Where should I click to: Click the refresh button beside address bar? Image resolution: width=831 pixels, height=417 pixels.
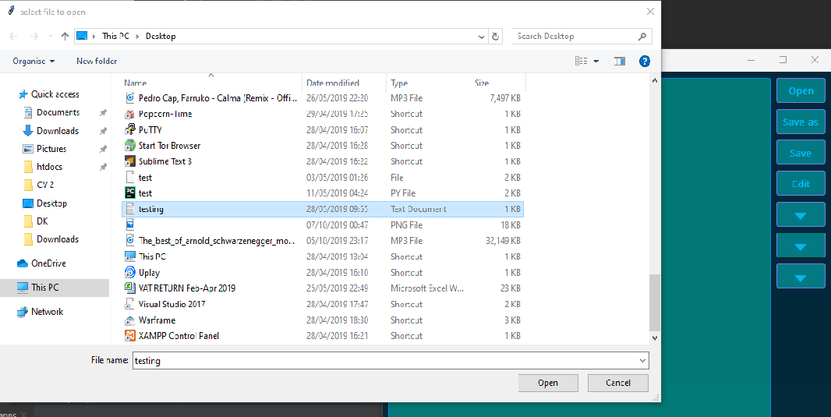495,37
